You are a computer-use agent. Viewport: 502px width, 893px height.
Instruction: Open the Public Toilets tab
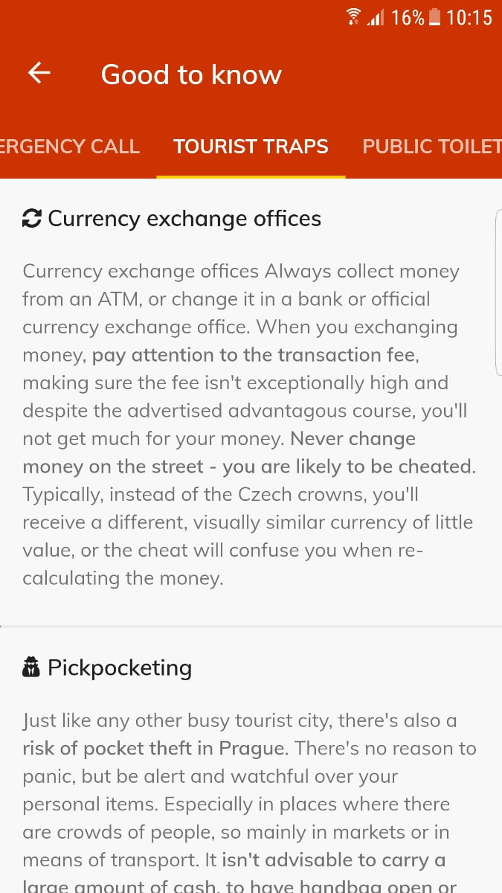(431, 147)
